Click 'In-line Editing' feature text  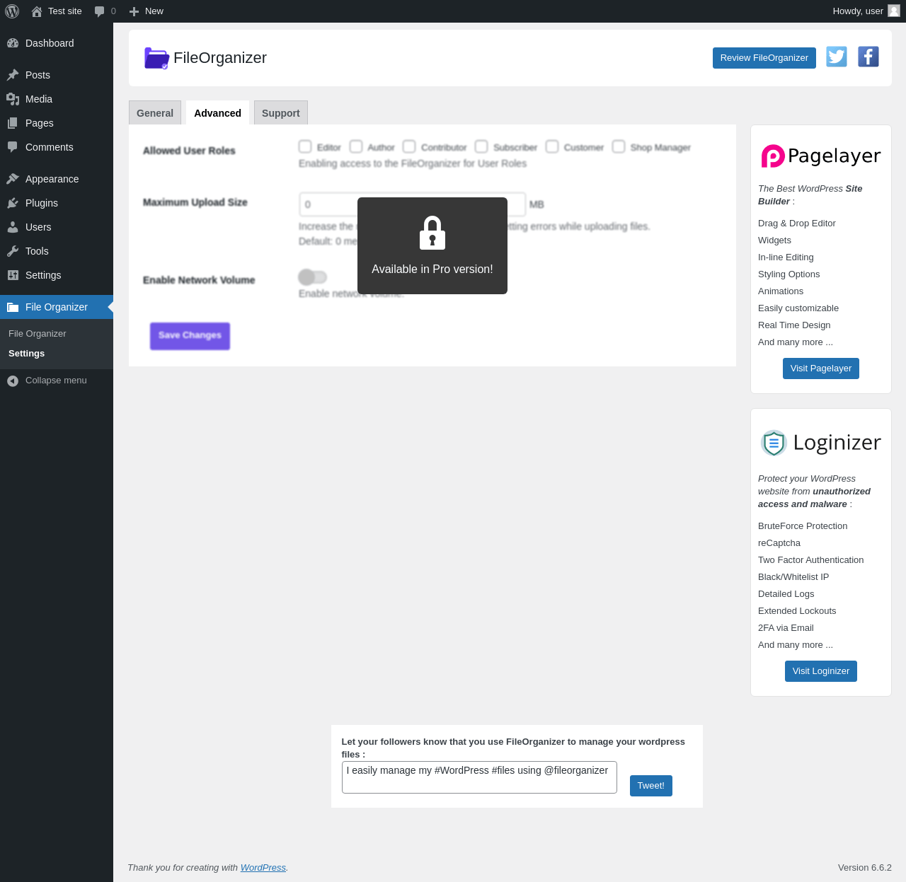point(786,257)
